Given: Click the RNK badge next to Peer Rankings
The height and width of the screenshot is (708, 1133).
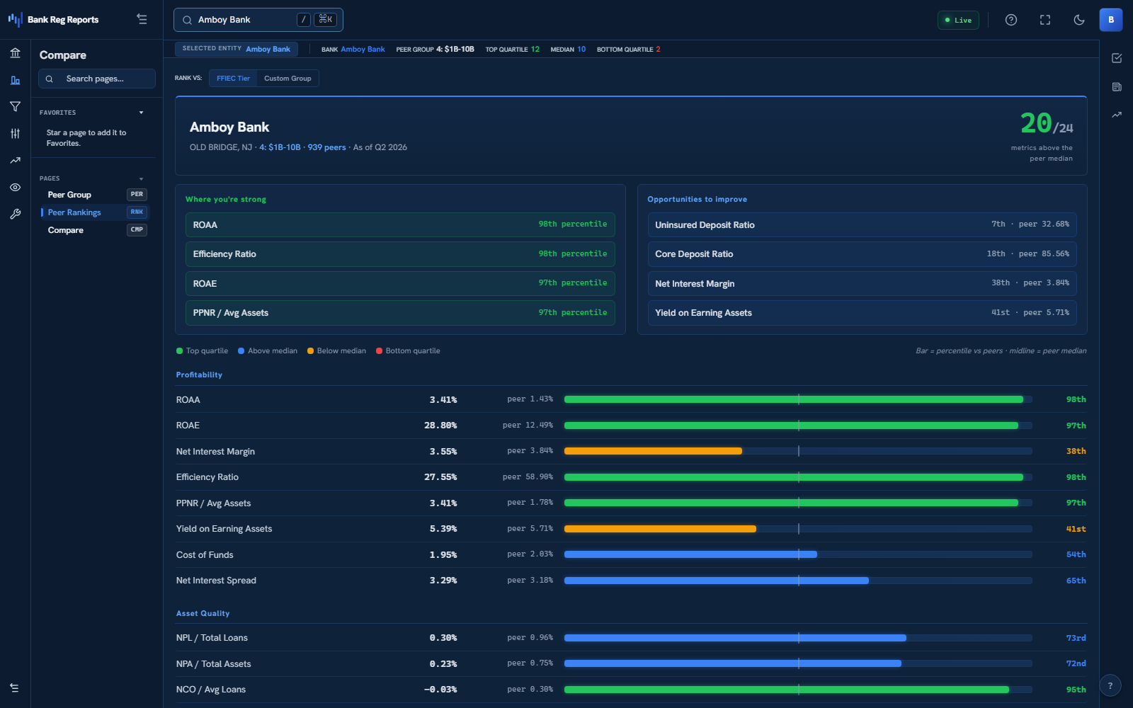Looking at the screenshot, I should (137, 212).
